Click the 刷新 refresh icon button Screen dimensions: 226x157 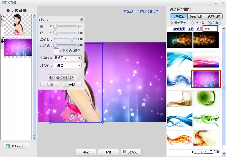tap(214, 23)
